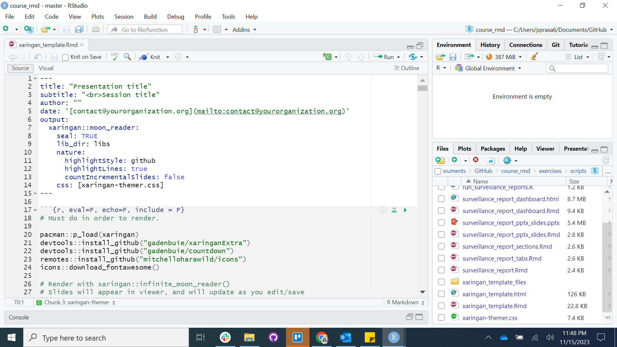Toggle the Outline pane button
This screenshot has height=347, width=617.
click(x=407, y=68)
